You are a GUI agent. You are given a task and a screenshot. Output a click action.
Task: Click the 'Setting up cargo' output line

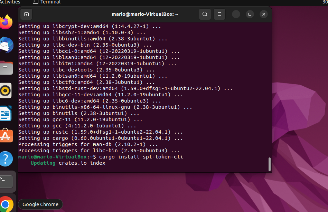pos(101,138)
